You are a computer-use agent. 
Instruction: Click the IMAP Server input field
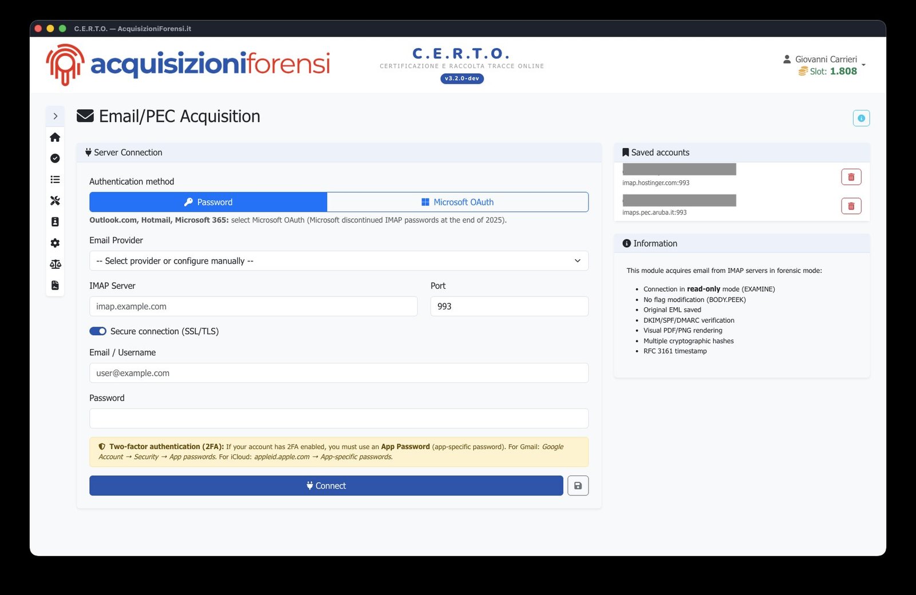[253, 306]
